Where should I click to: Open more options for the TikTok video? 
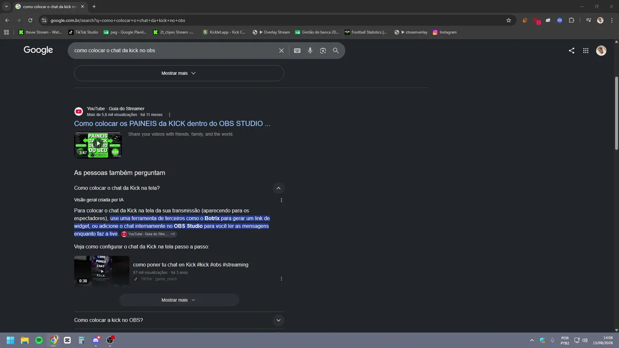[281, 279]
